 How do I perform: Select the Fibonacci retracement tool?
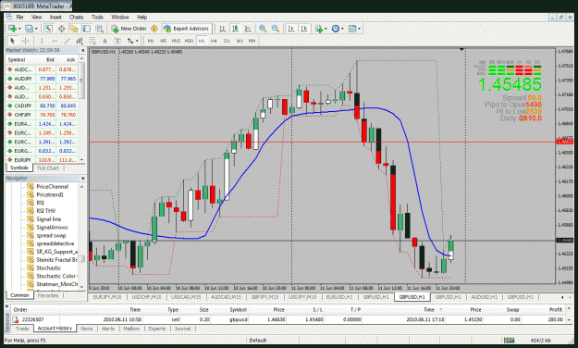click(x=92, y=41)
